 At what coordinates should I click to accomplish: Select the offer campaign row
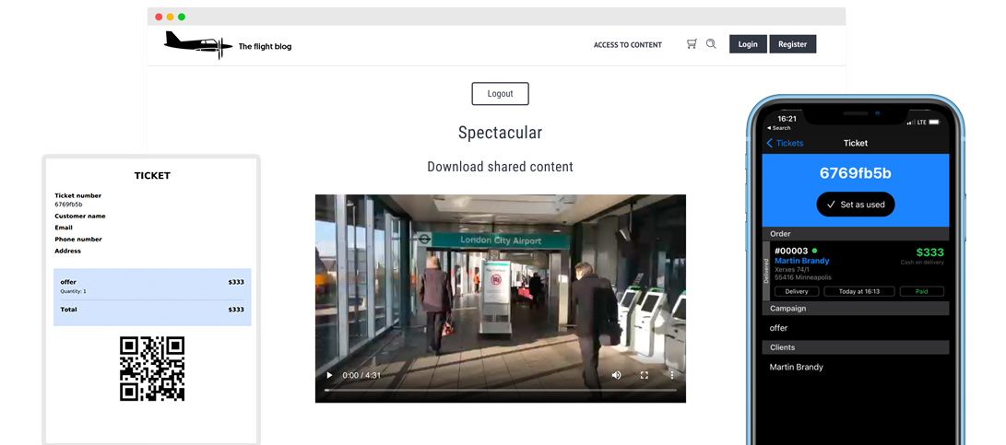click(x=855, y=328)
